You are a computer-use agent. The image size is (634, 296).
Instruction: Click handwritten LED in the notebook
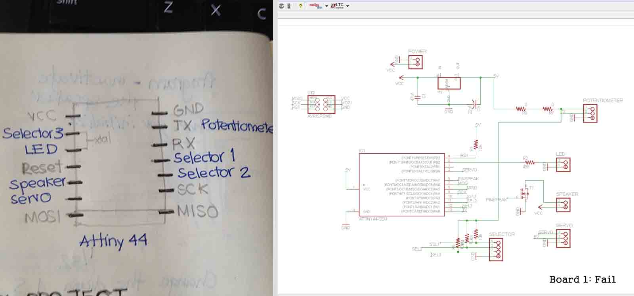tap(41, 149)
